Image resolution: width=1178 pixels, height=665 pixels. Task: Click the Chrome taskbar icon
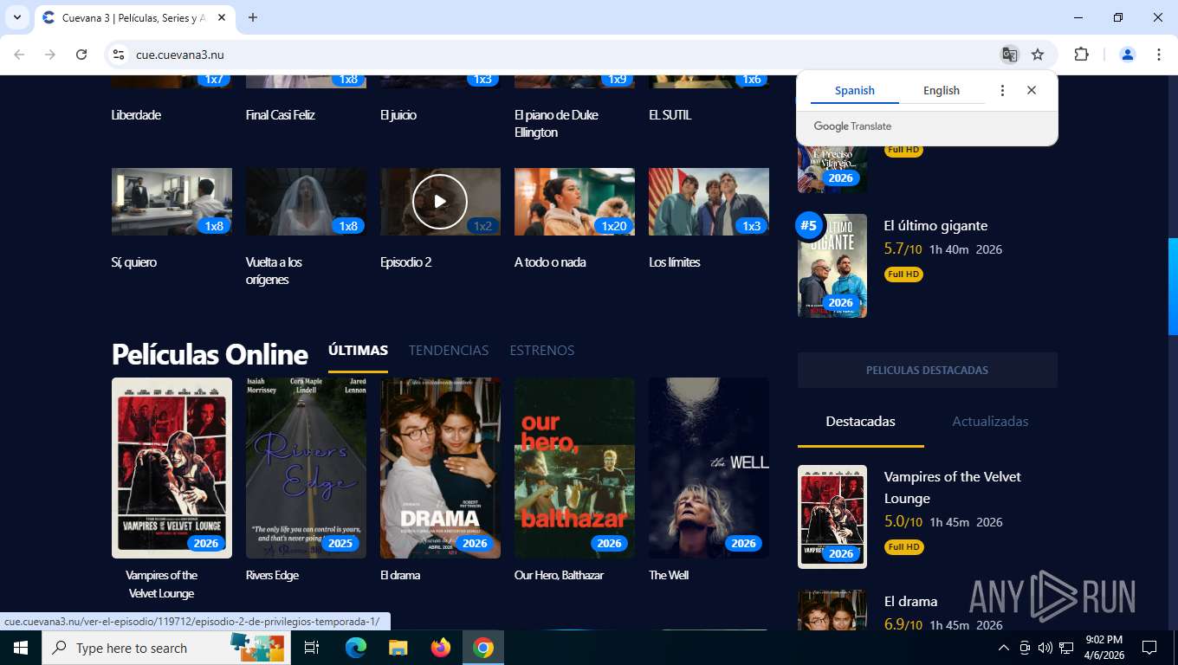pos(483,648)
